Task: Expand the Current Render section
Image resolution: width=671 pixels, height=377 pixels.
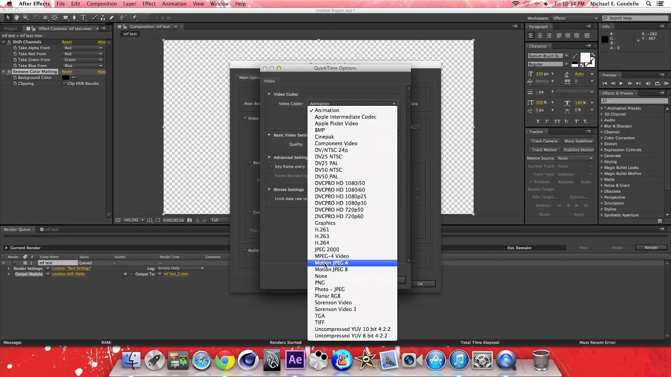Action: (6, 248)
